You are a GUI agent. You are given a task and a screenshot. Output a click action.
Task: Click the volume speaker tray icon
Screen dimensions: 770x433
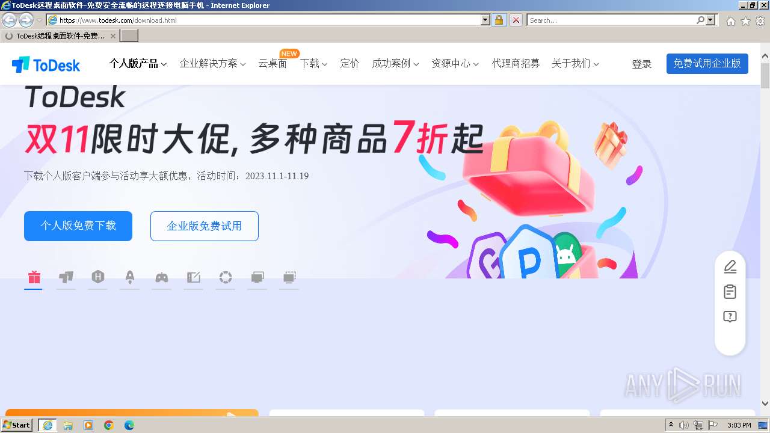[x=684, y=425]
